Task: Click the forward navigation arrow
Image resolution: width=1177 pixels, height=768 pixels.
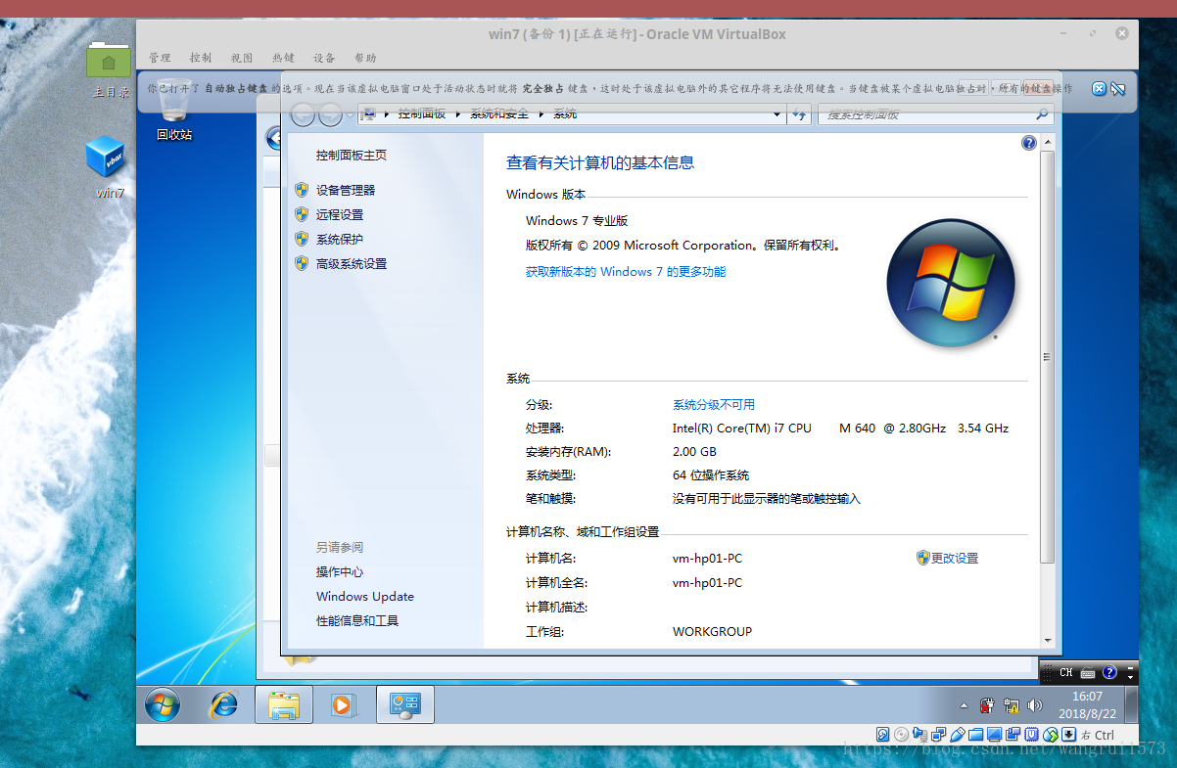Action: tap(331, 114)
